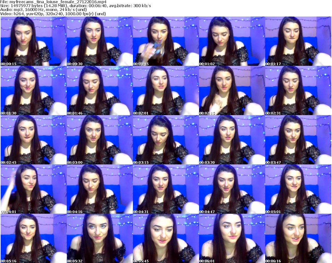
Task: Open the frame at 00:02:31
Action: (298, 90)
